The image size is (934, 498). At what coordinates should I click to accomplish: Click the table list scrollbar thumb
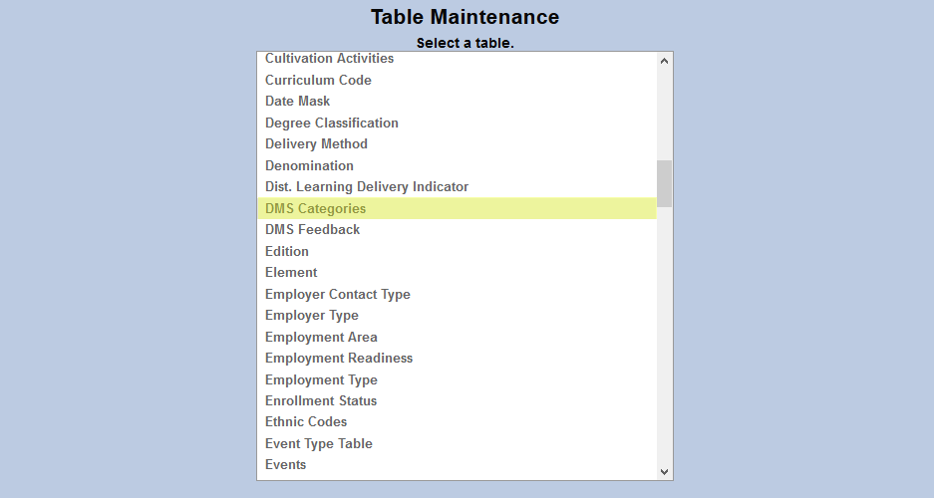[x=664, y=183]
